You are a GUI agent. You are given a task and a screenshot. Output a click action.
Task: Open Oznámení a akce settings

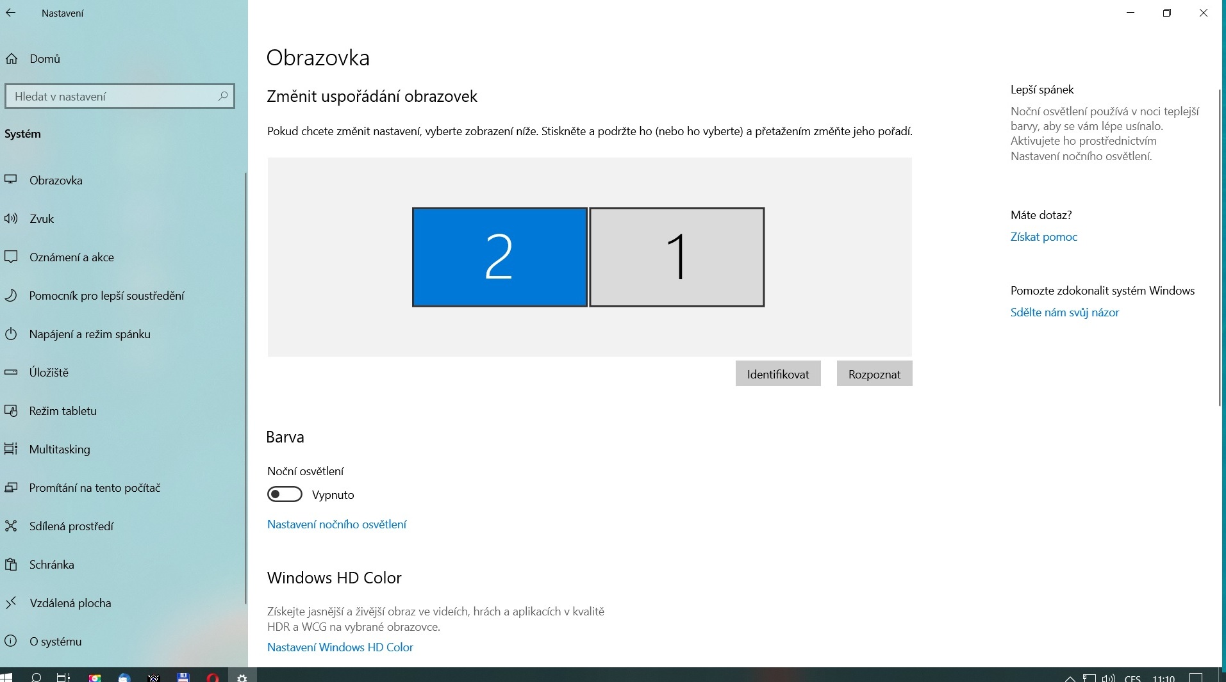pyautogui.click(x=71, y=257)
